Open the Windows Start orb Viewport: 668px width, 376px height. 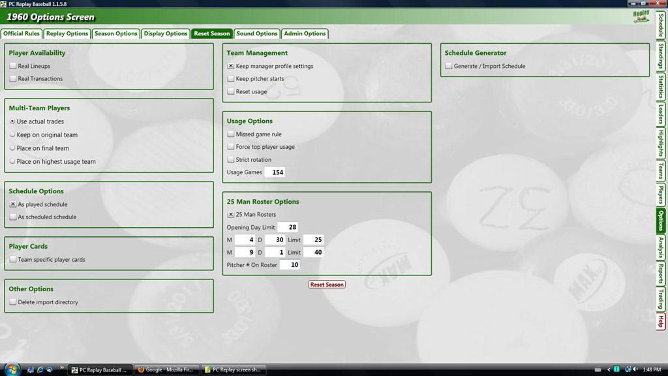click(12, 369)
